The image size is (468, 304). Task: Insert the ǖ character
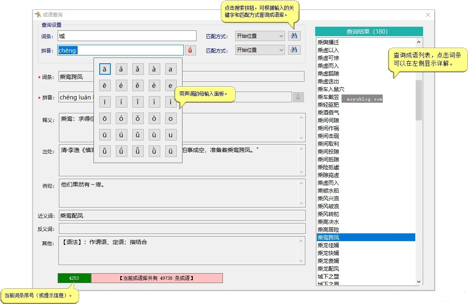(105, 151)
